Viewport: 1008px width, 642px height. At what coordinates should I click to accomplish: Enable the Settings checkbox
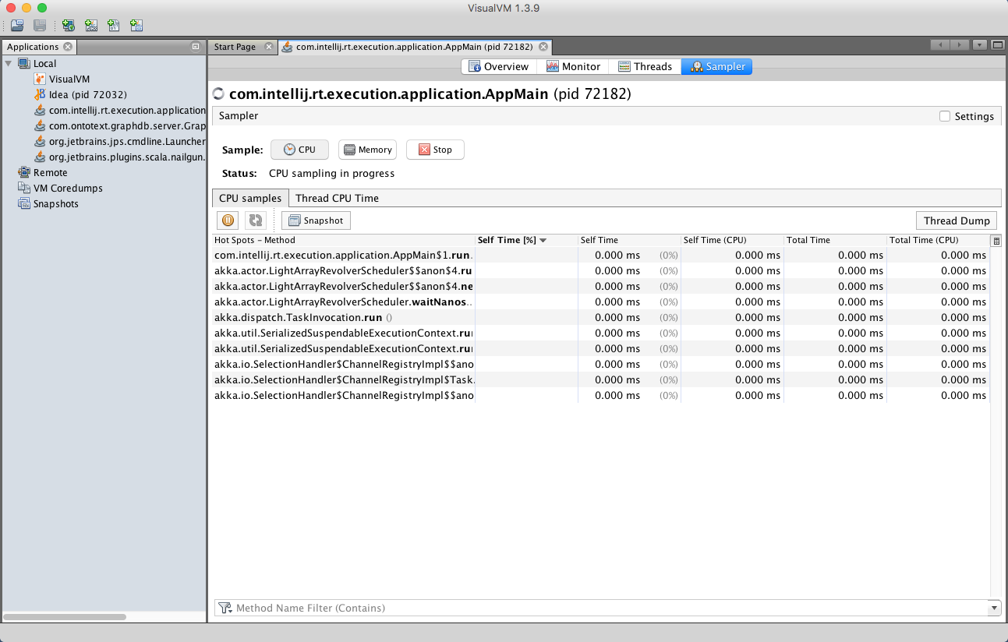(x=945, y=116)
